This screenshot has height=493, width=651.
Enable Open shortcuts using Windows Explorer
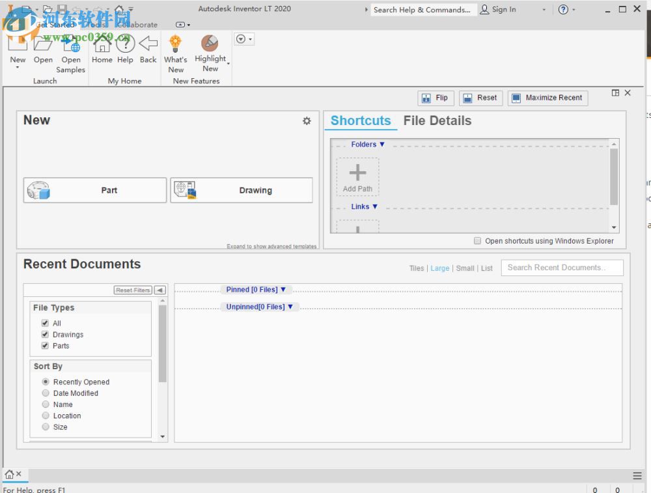tap(478, 241)
